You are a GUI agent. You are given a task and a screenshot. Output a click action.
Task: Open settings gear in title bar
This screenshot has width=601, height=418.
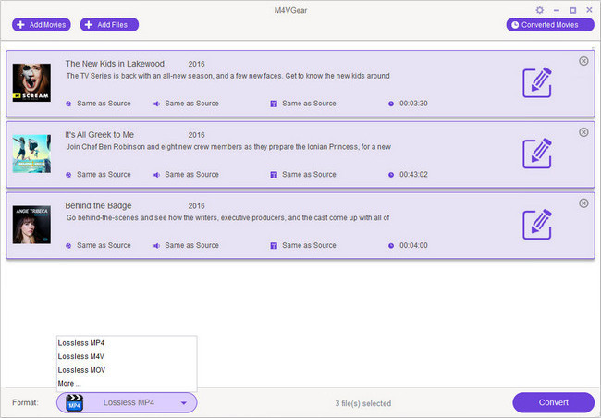point(540,10)
